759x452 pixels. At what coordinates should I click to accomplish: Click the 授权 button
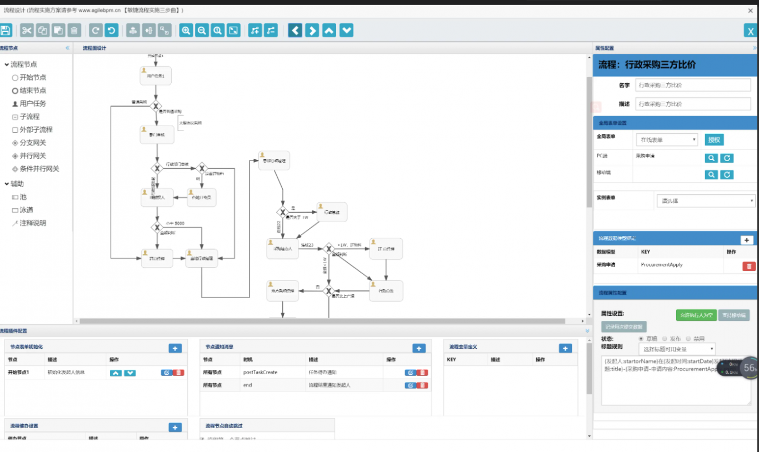click(x=715, y=140)
